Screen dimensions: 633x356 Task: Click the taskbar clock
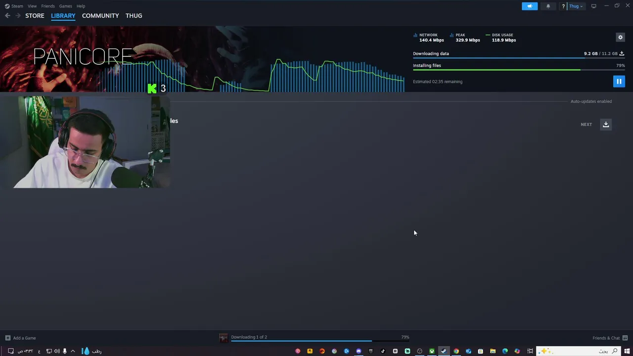[25, 351]
